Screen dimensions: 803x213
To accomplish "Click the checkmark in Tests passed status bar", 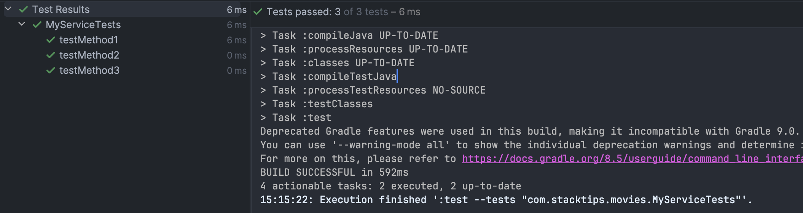I will (x=258, y=12).
